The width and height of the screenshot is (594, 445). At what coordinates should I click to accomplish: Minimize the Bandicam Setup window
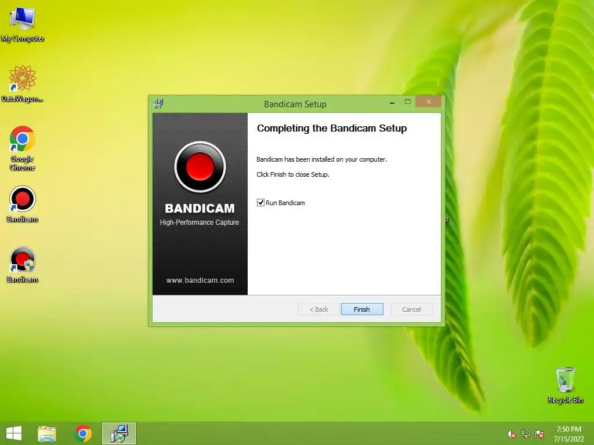[392, 103]
